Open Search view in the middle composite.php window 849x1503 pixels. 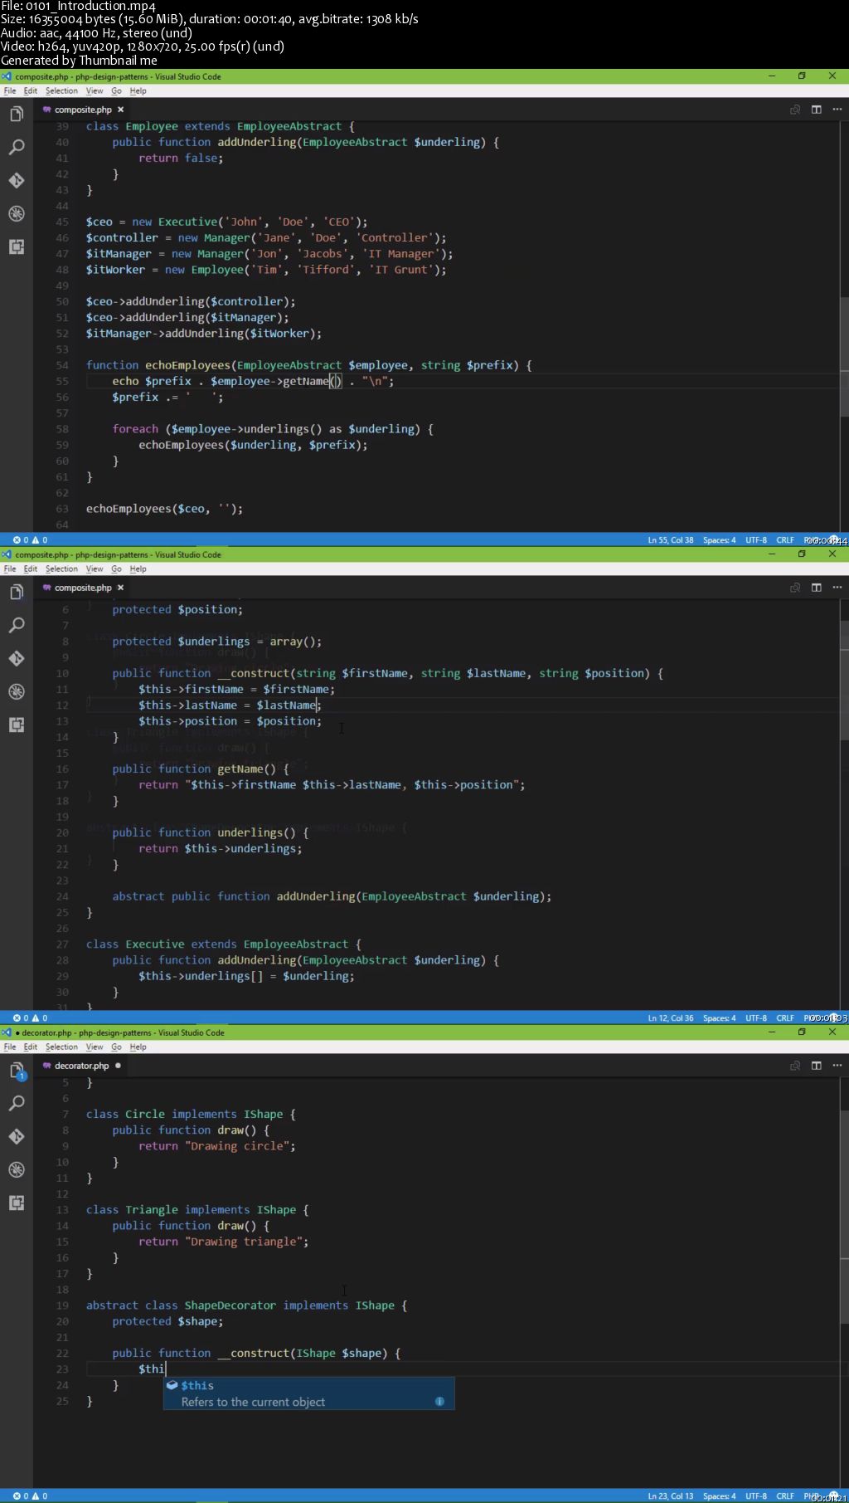(x=16, y=626)
